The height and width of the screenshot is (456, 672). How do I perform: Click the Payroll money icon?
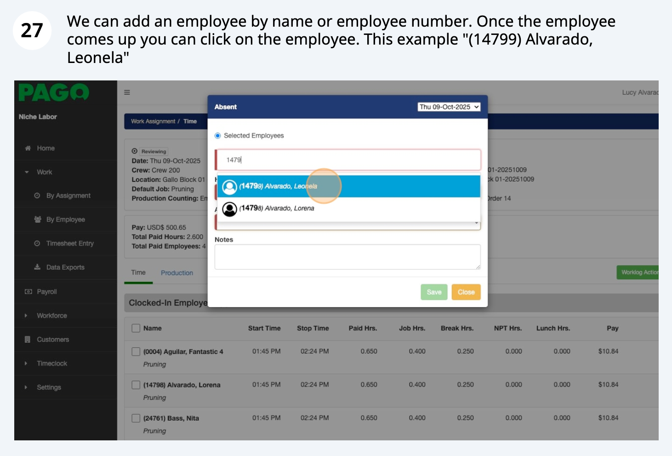click(28, 291)
